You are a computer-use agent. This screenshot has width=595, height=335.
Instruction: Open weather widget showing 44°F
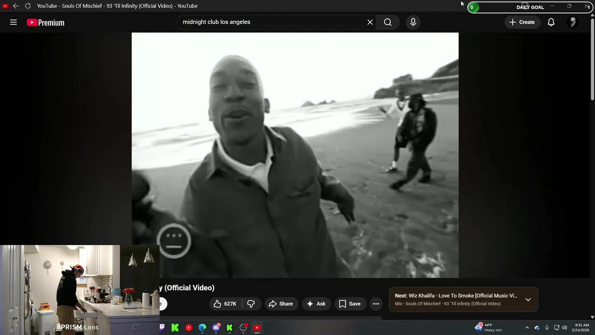pyautogui.click(x=489, y=328)
